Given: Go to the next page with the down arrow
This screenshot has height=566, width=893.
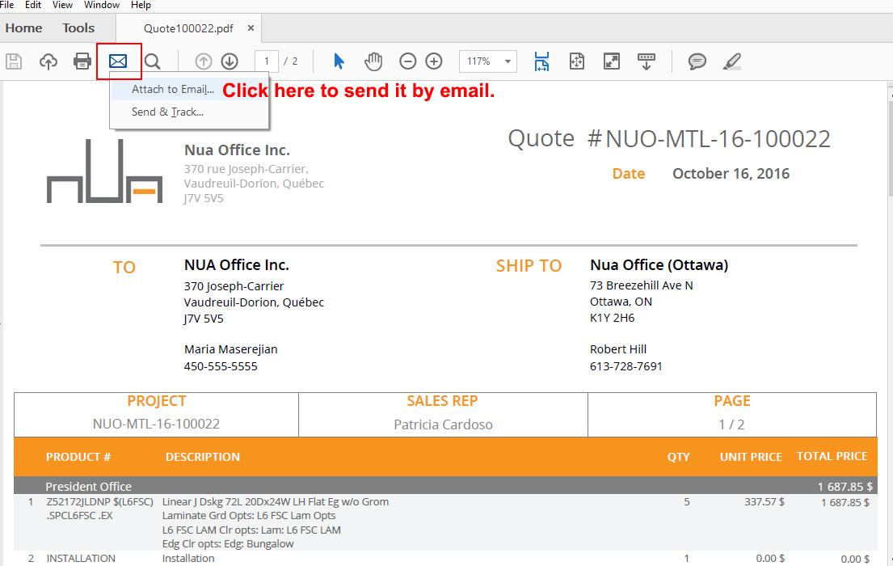Looking at the screenshot, I should pyautogui.click(x=230, y=61).
